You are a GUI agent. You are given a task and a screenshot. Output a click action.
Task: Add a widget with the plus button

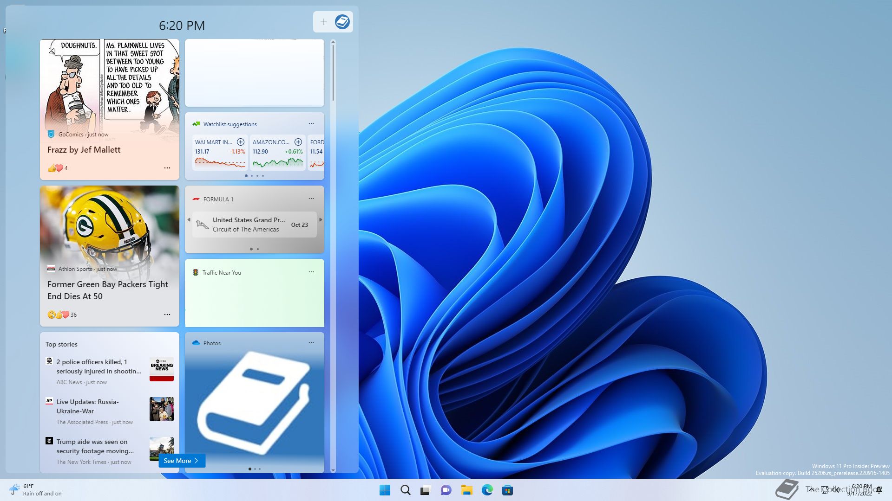(x=323, y=22)
